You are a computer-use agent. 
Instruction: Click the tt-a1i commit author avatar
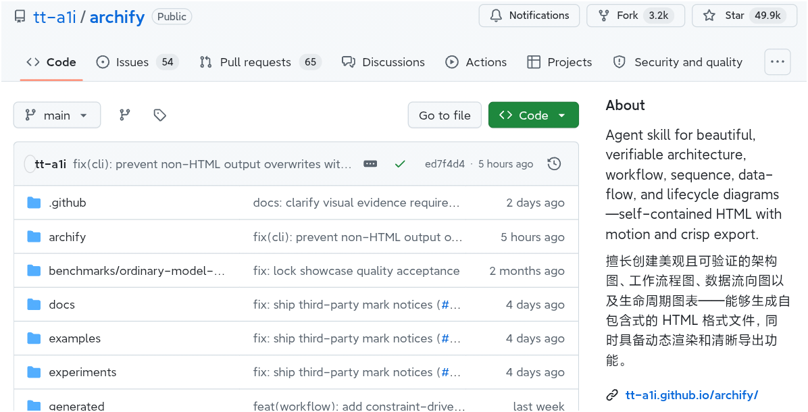coord(30,163)
